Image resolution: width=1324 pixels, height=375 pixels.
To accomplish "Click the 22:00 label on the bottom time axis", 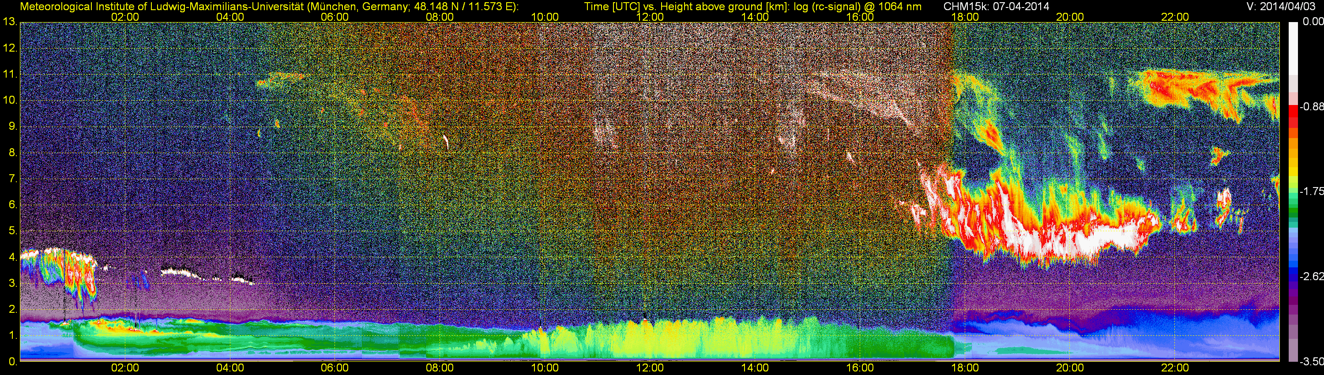I will (x=1175, y=368).
